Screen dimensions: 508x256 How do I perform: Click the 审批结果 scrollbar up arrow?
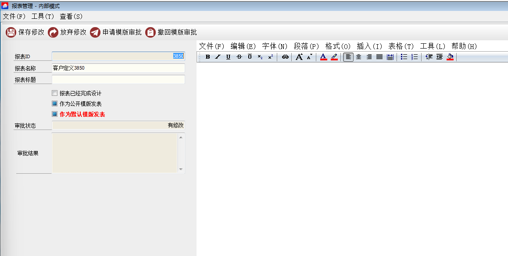[181, 137]
